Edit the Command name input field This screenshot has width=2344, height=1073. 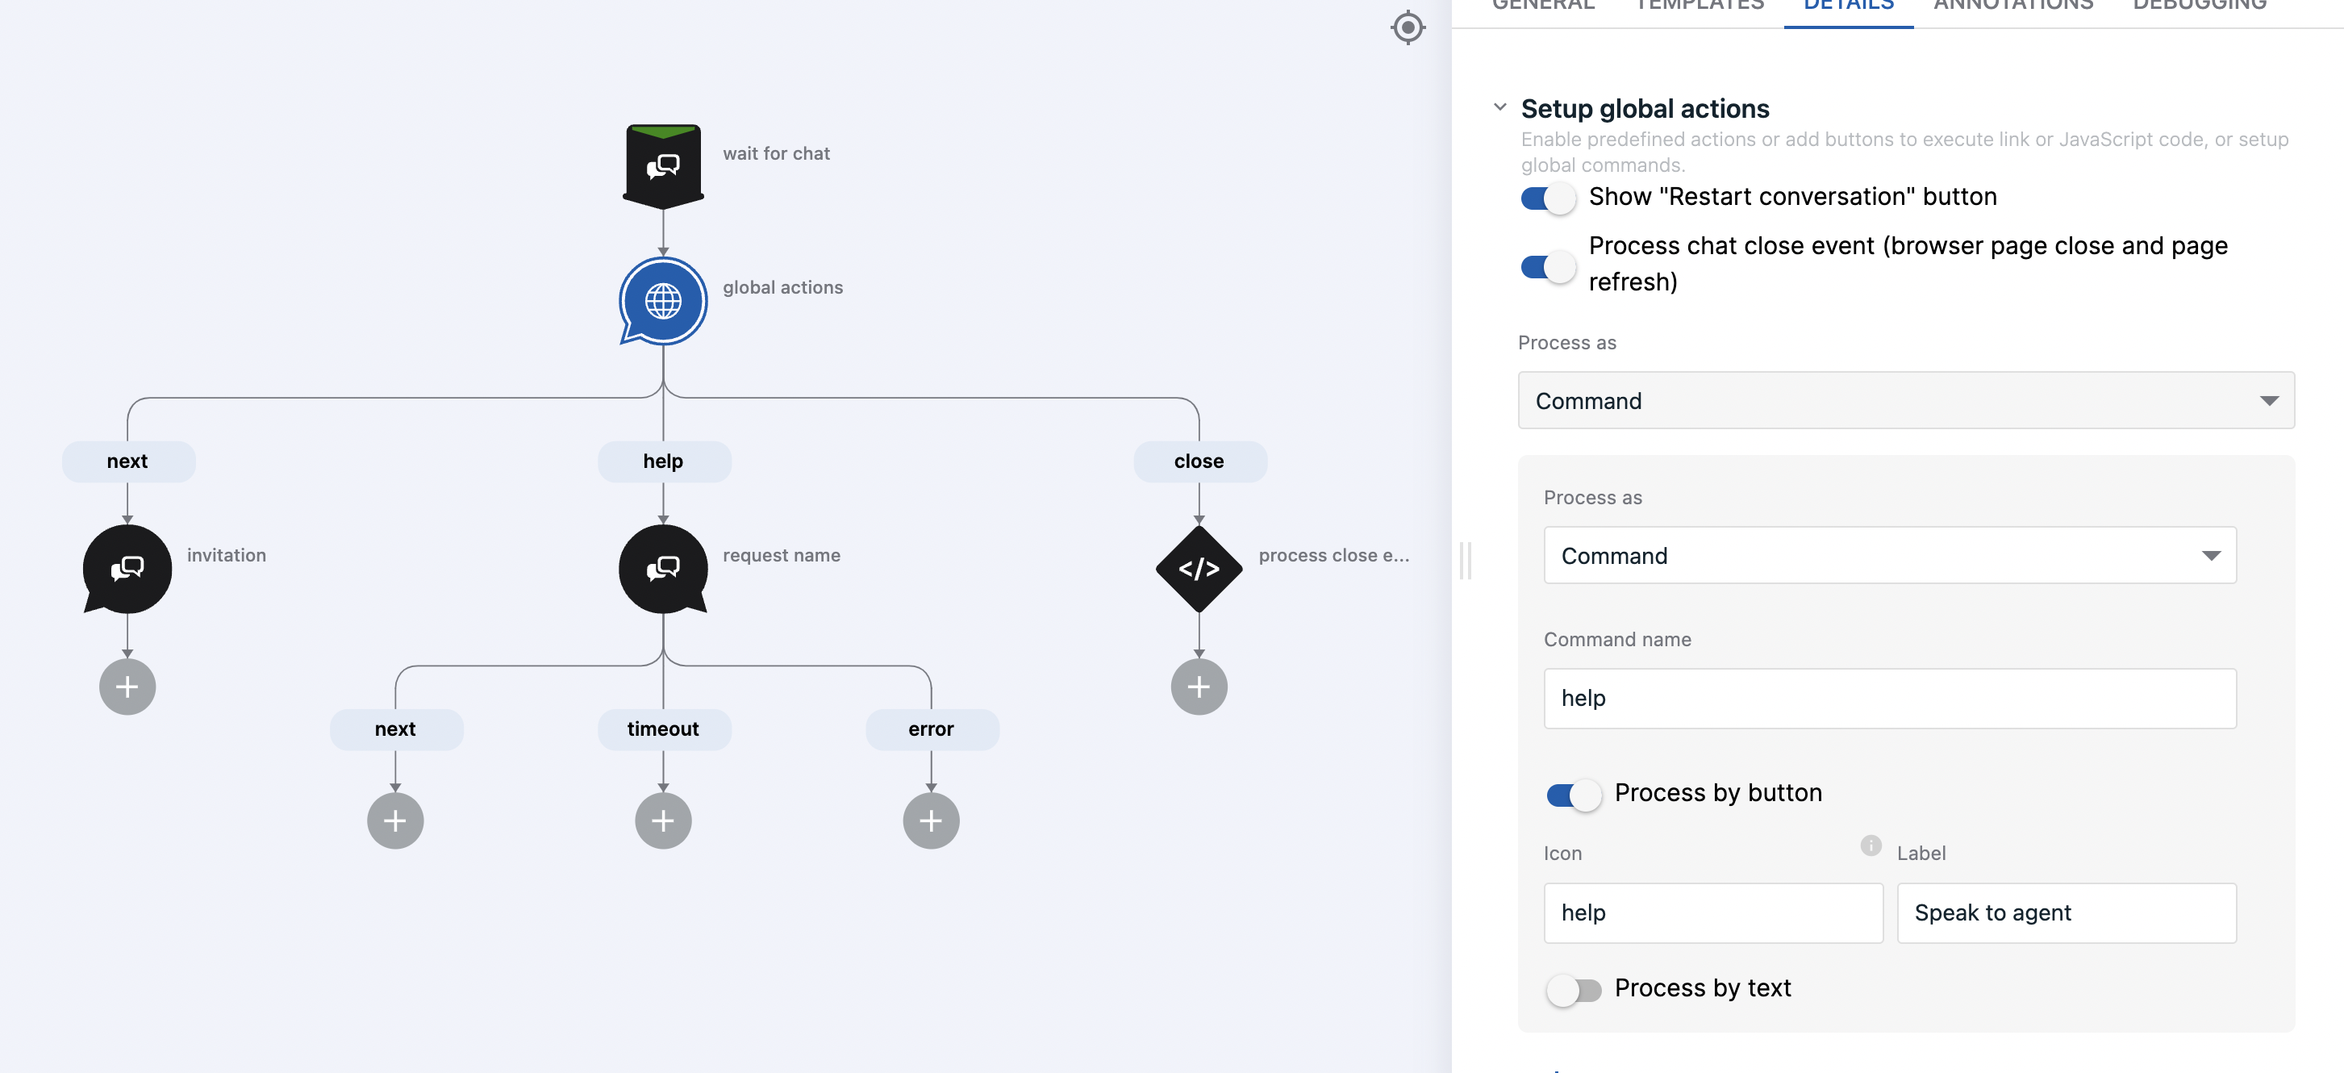(1890, 696)
